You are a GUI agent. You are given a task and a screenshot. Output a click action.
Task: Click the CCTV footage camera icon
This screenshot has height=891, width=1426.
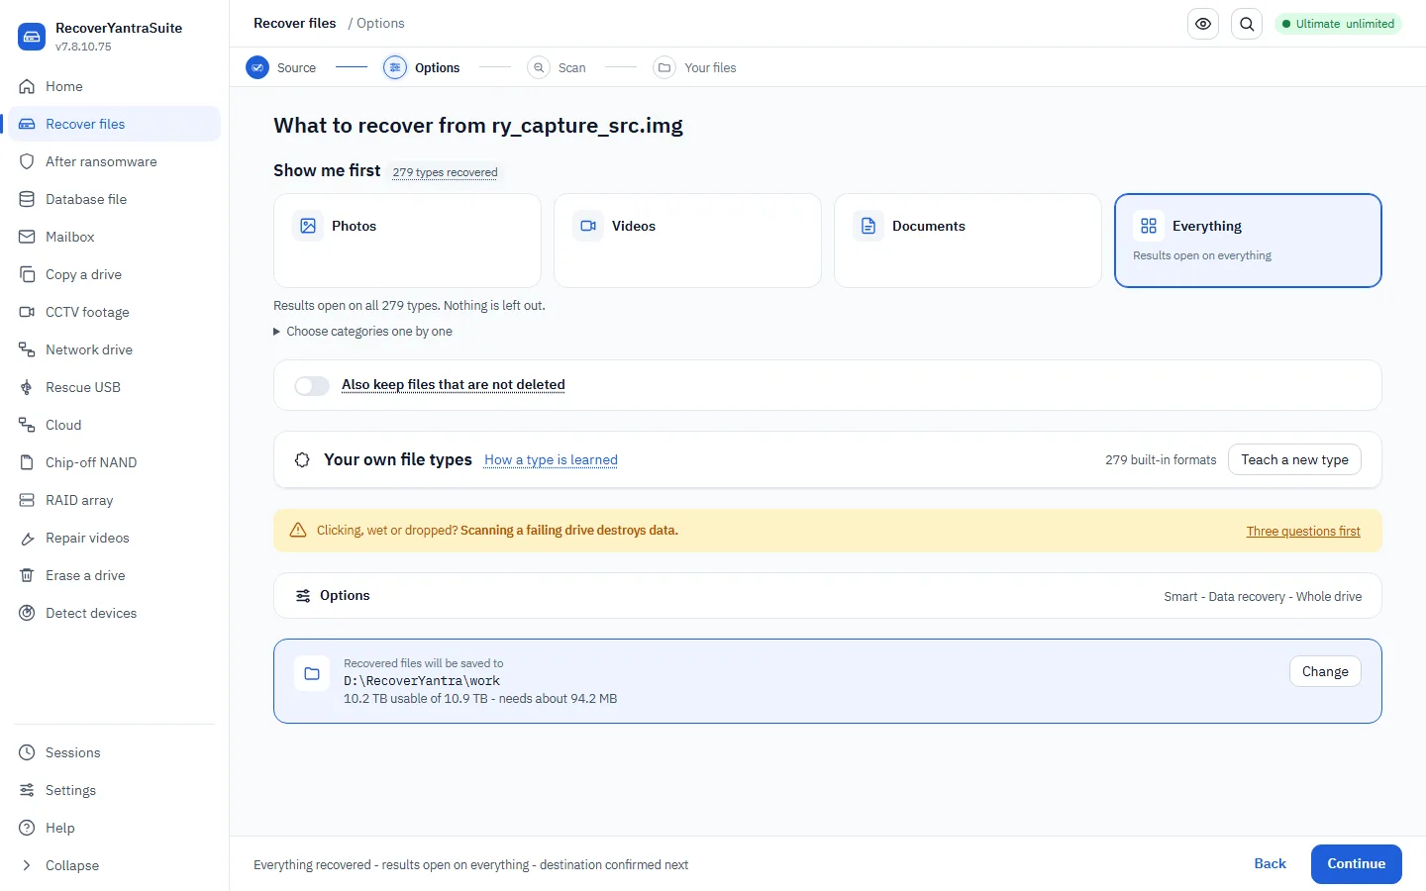[27, 312]
